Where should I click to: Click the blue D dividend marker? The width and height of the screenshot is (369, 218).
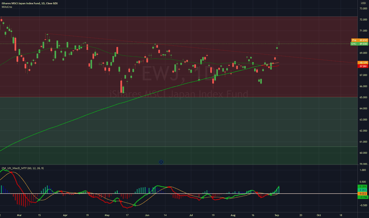161,162
